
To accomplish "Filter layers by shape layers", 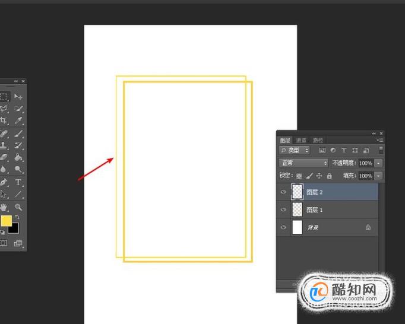I will pos(355,150).
